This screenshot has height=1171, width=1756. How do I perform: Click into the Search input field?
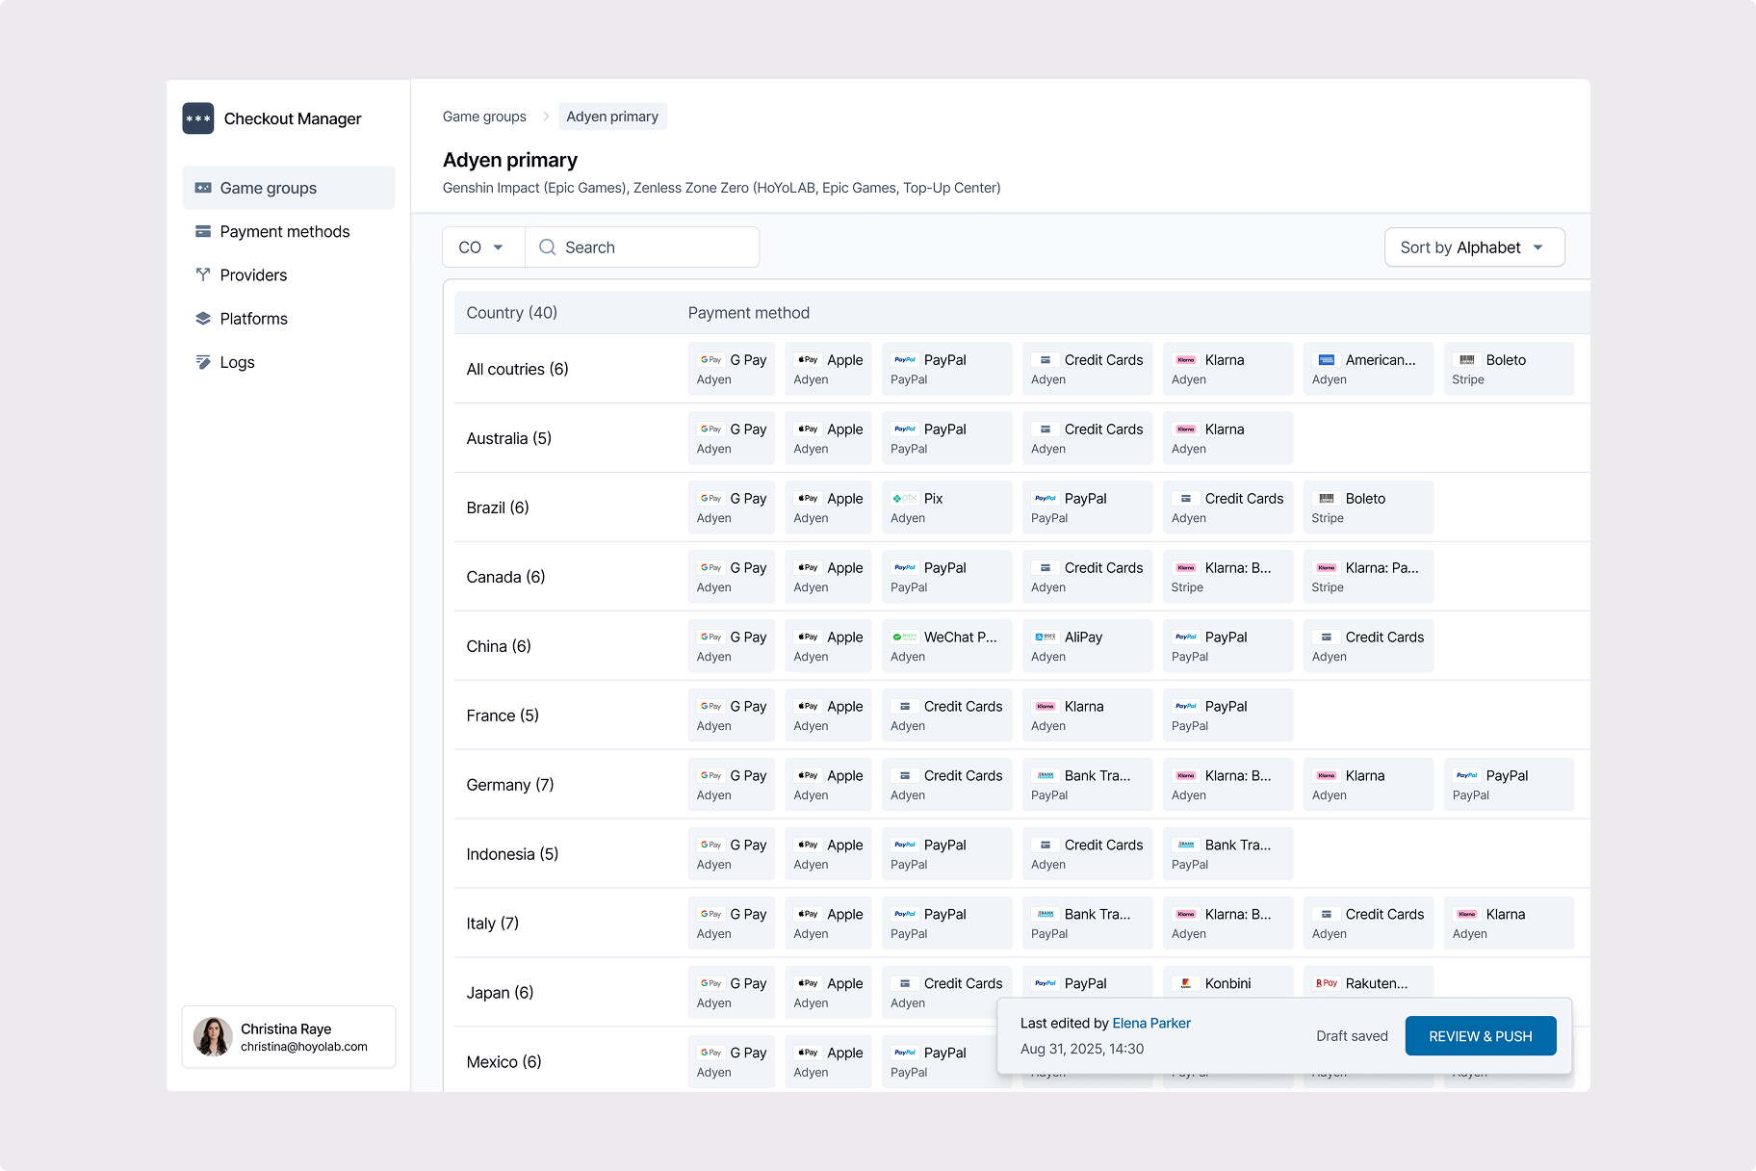[645, 247]
